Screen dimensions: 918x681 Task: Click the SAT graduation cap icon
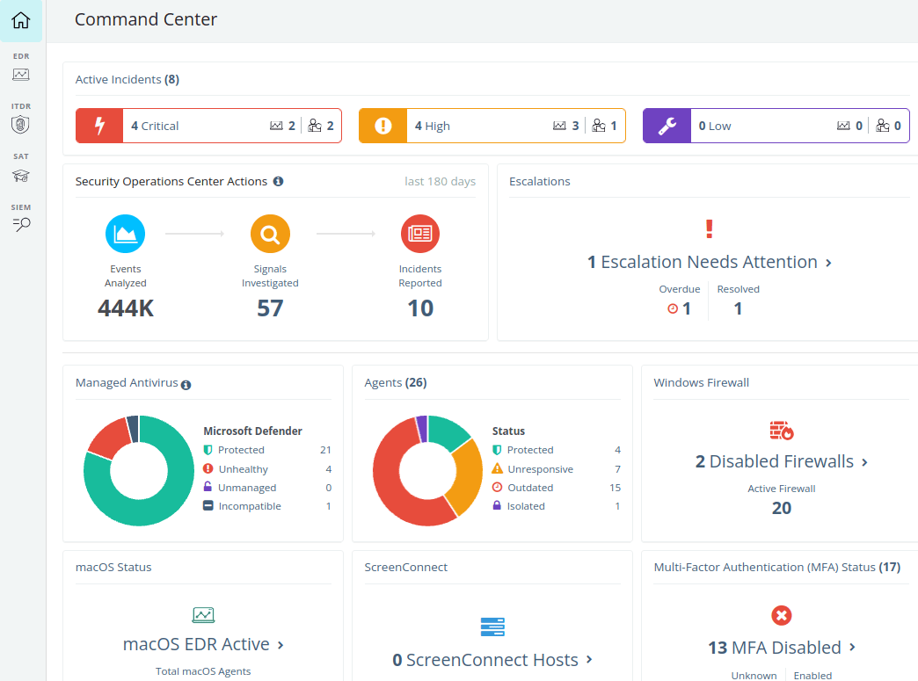click(21, 170)
